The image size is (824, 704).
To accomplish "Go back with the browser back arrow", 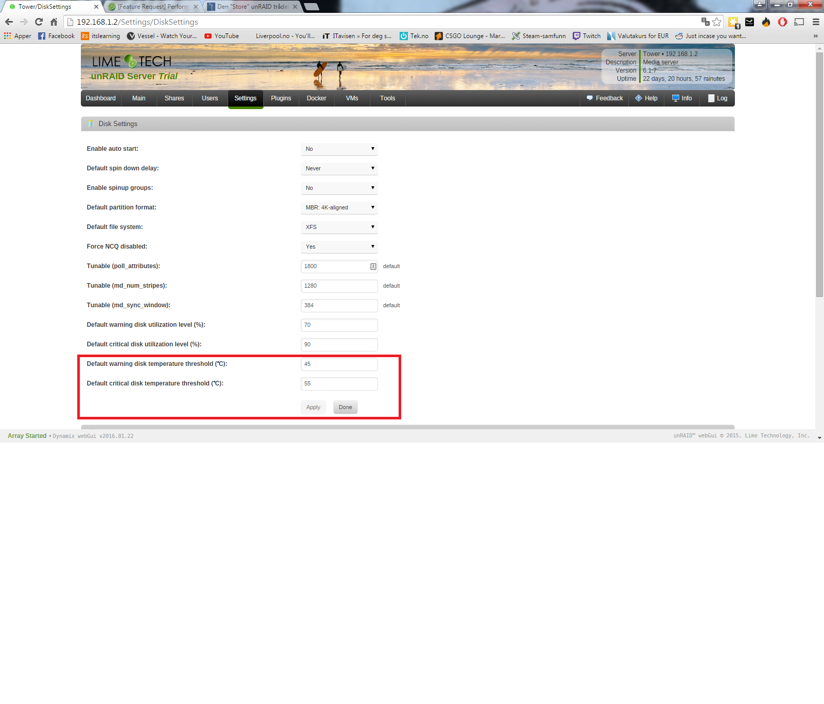I will 9,22.
